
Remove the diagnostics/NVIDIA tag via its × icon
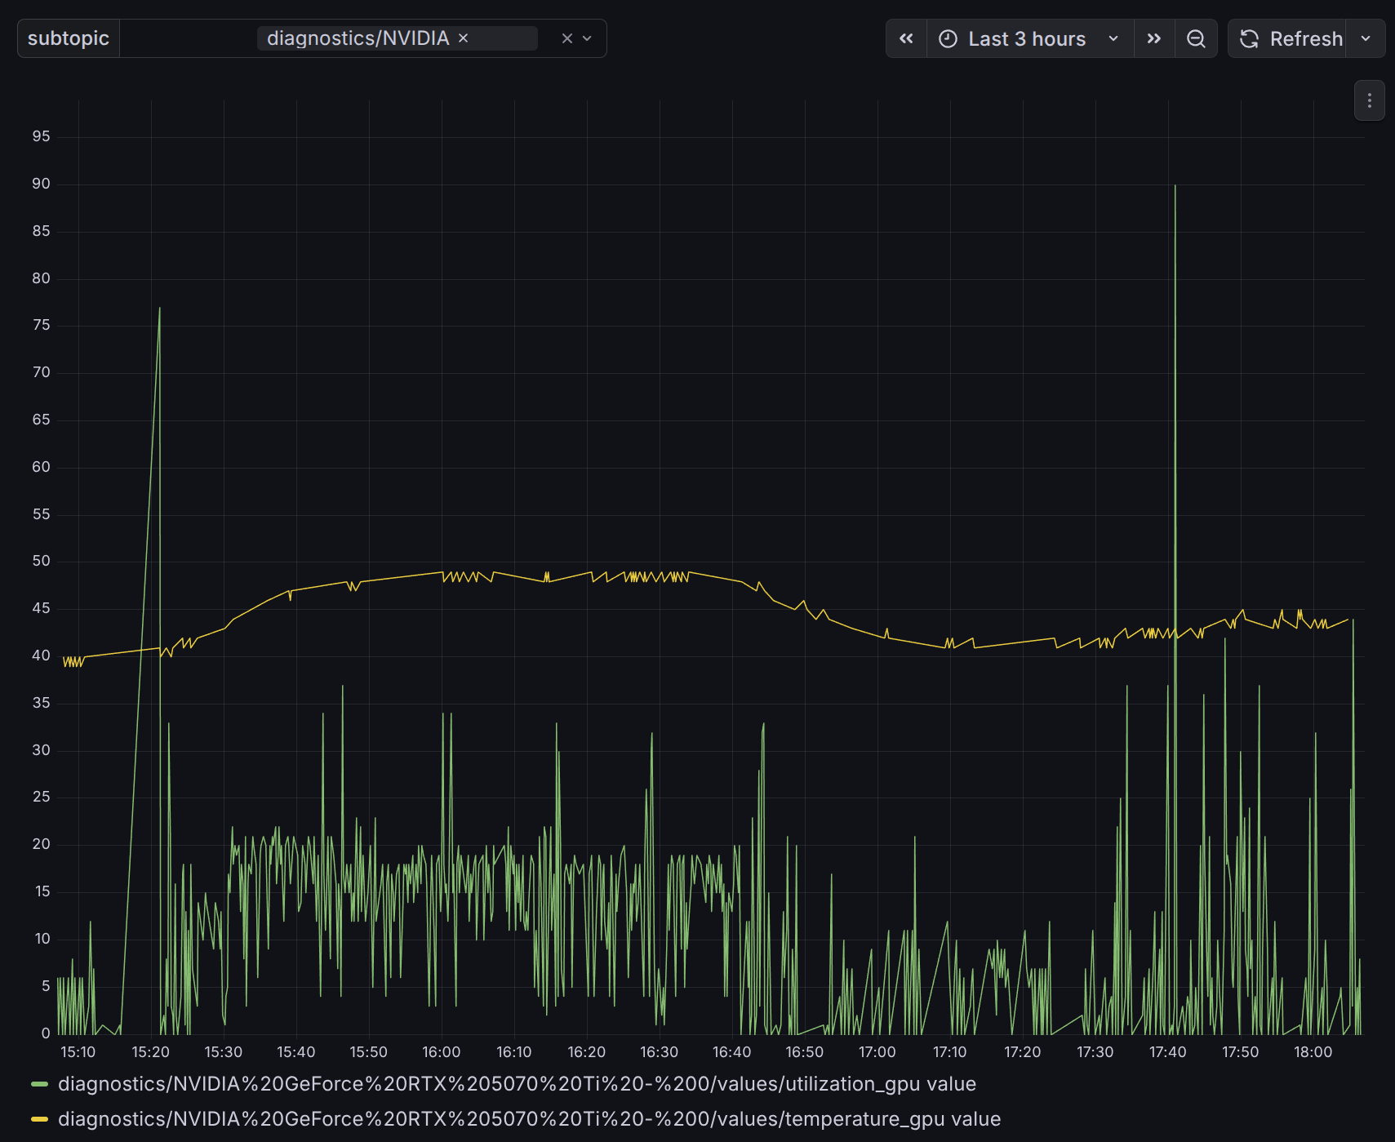click(464, 38)
